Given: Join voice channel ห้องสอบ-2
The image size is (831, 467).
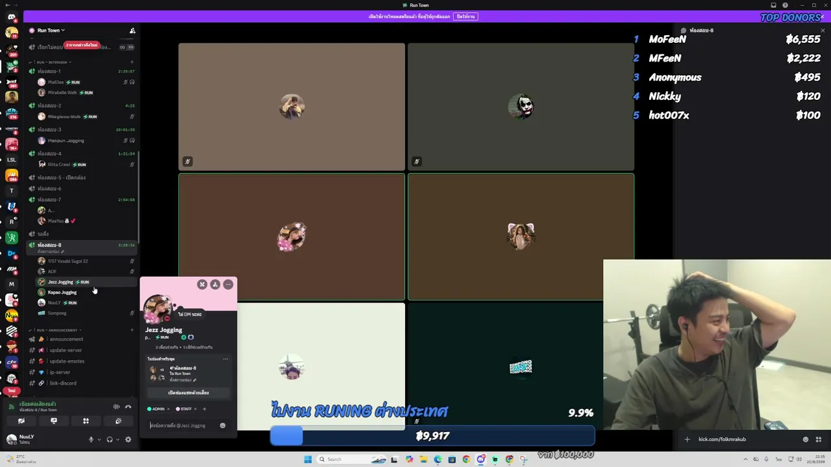Looking at the screenshot, I should pyautogui.click(x=81, y=106).
